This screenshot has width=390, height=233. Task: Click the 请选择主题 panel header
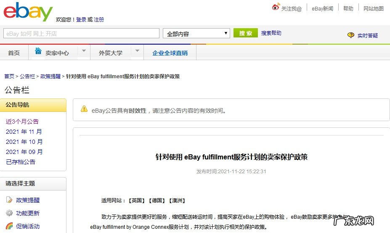point(33,184)
